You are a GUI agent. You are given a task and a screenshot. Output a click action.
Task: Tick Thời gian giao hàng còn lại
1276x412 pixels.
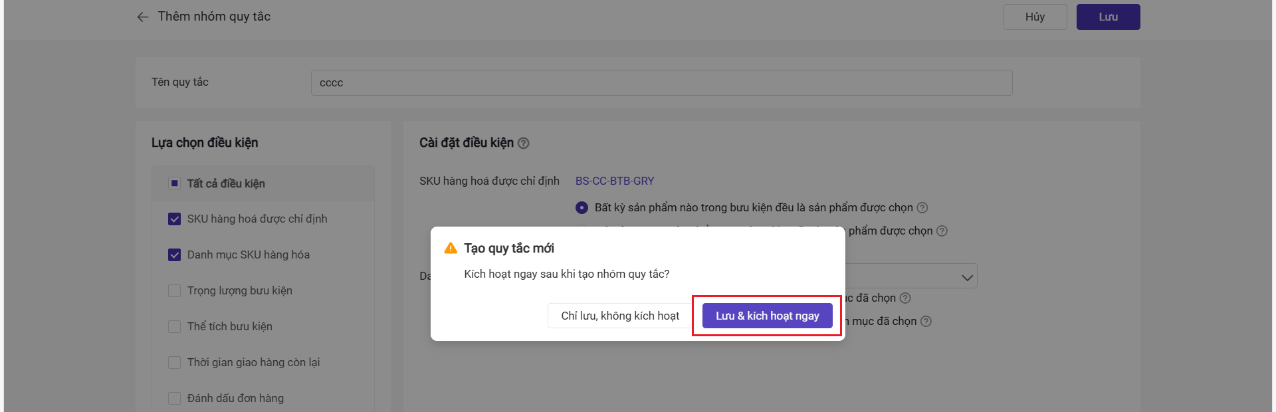pyautogui.click(x=174, y=363)
